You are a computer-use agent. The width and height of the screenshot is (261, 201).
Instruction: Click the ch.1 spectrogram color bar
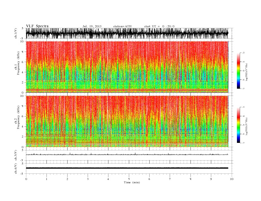tap(238, 71)
